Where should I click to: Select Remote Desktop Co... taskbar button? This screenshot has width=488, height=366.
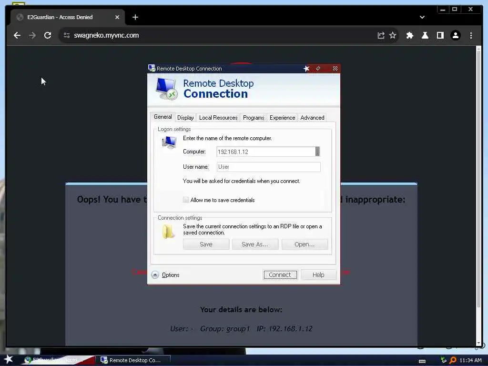coord(132,360)
